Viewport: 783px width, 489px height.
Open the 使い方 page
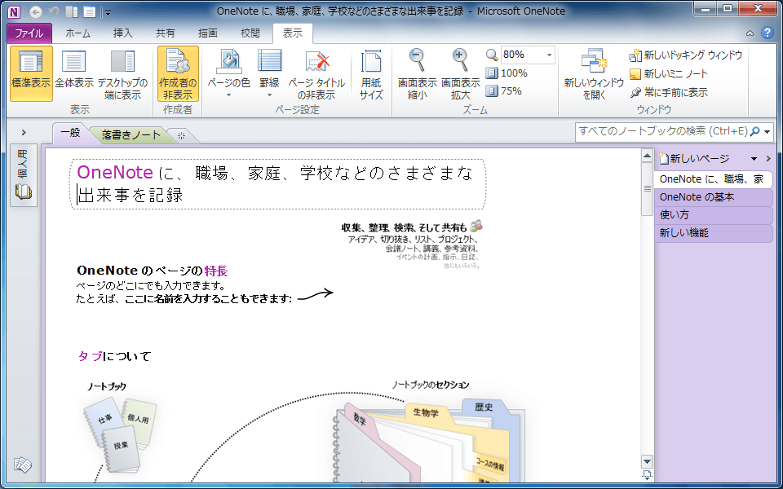point(713,215)
